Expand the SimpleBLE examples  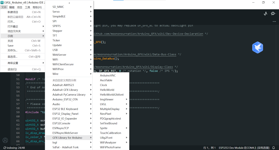69,16
